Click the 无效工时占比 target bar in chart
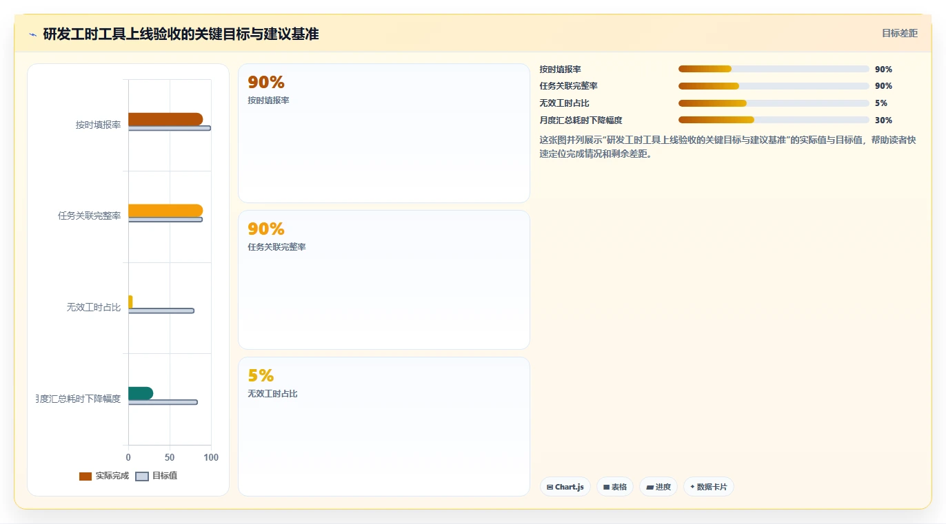 [161, 311]
